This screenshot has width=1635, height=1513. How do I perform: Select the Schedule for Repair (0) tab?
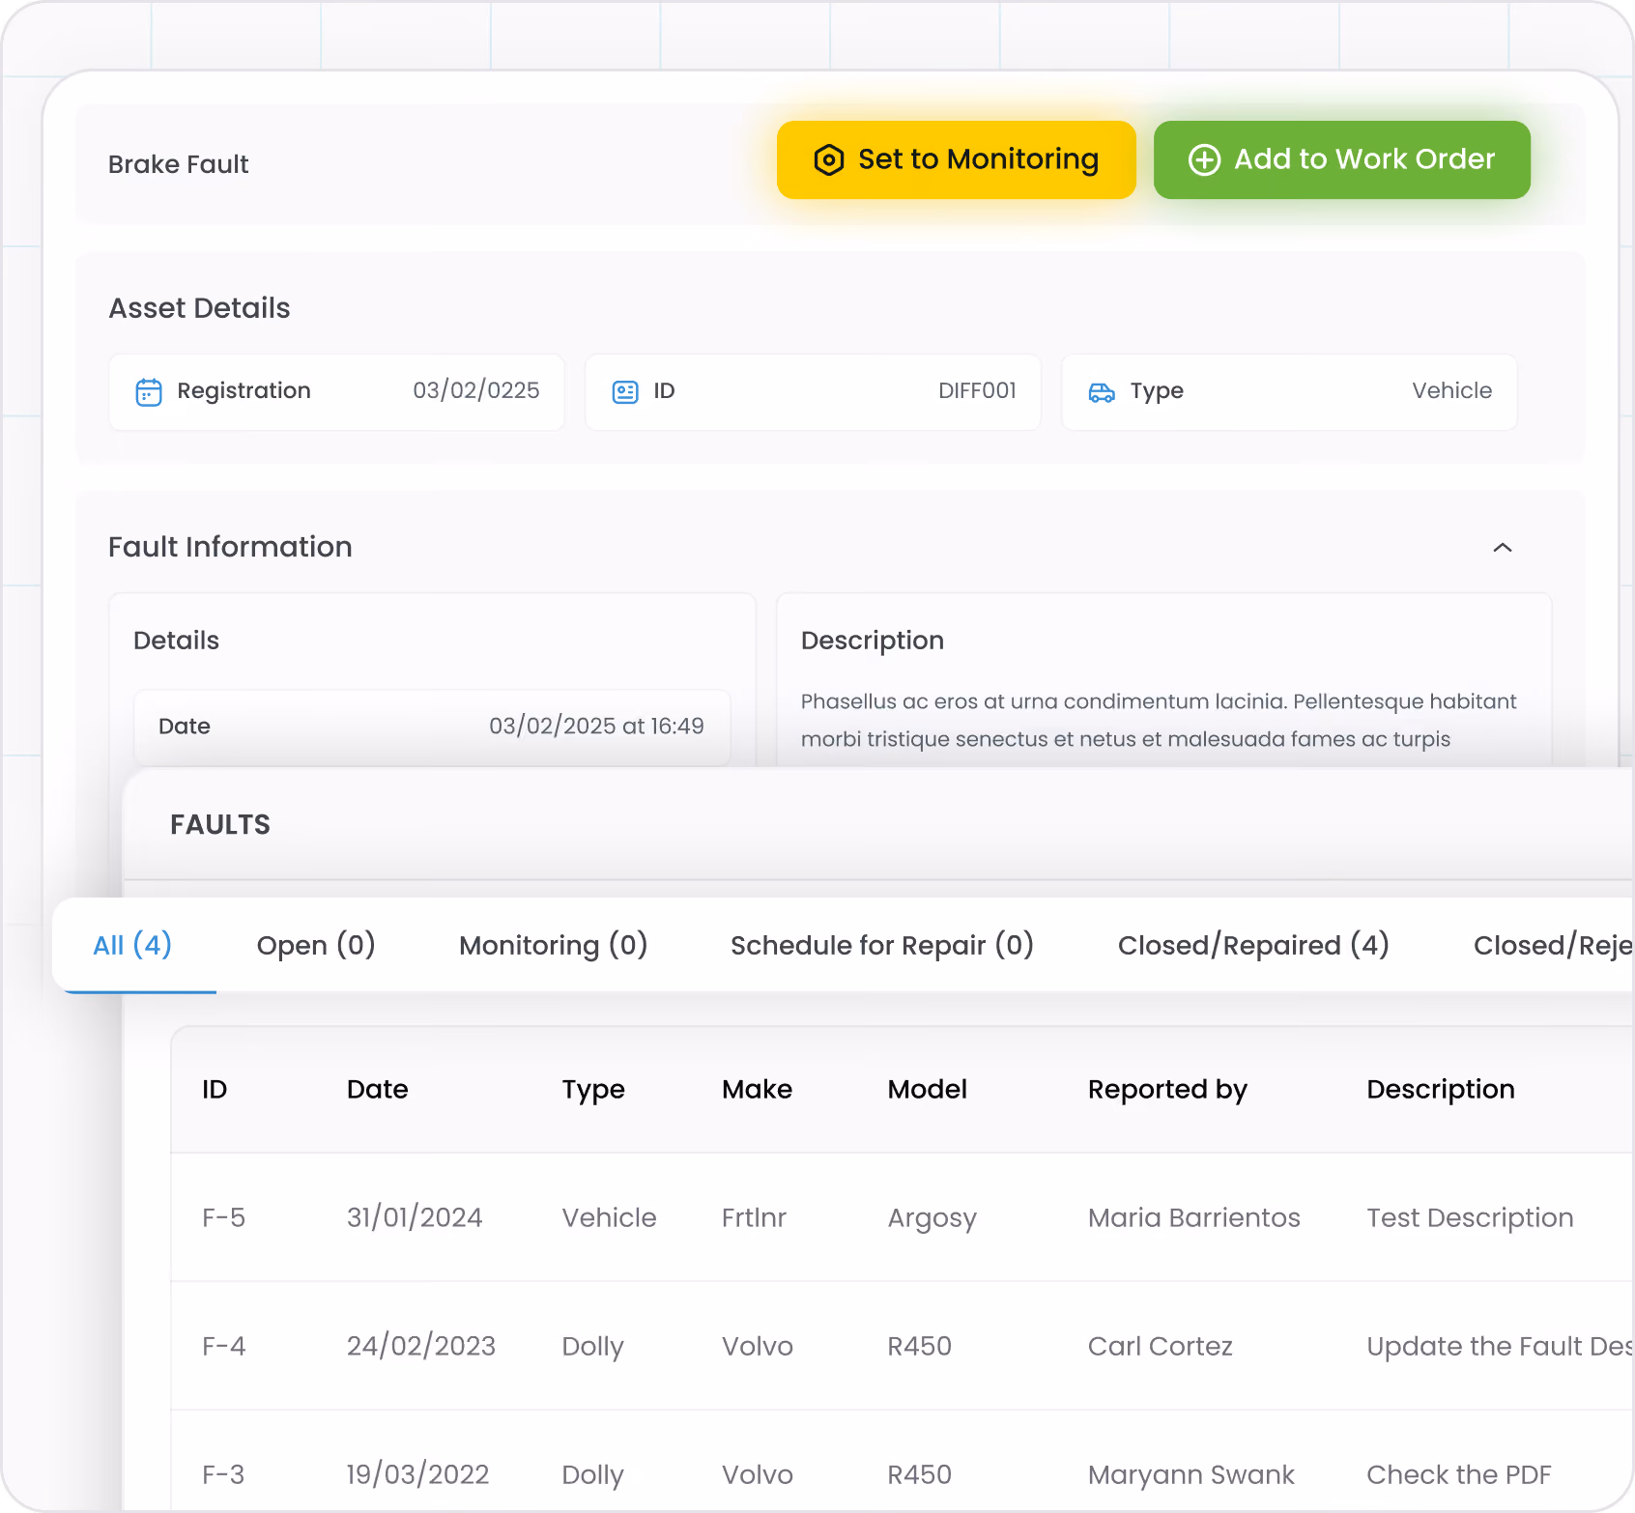click(882, 945)
